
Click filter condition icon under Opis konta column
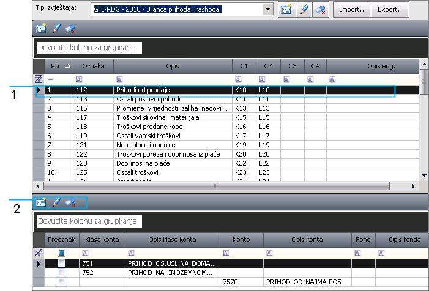click(x=269, y=253)
